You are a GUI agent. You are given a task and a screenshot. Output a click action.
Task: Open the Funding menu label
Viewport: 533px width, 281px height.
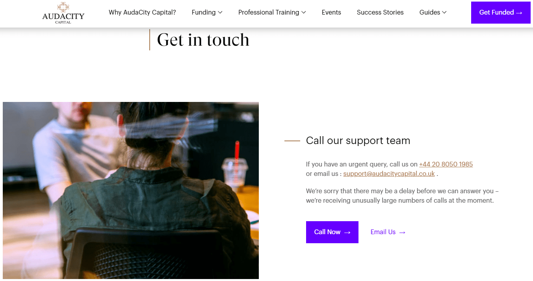(204, 12)
